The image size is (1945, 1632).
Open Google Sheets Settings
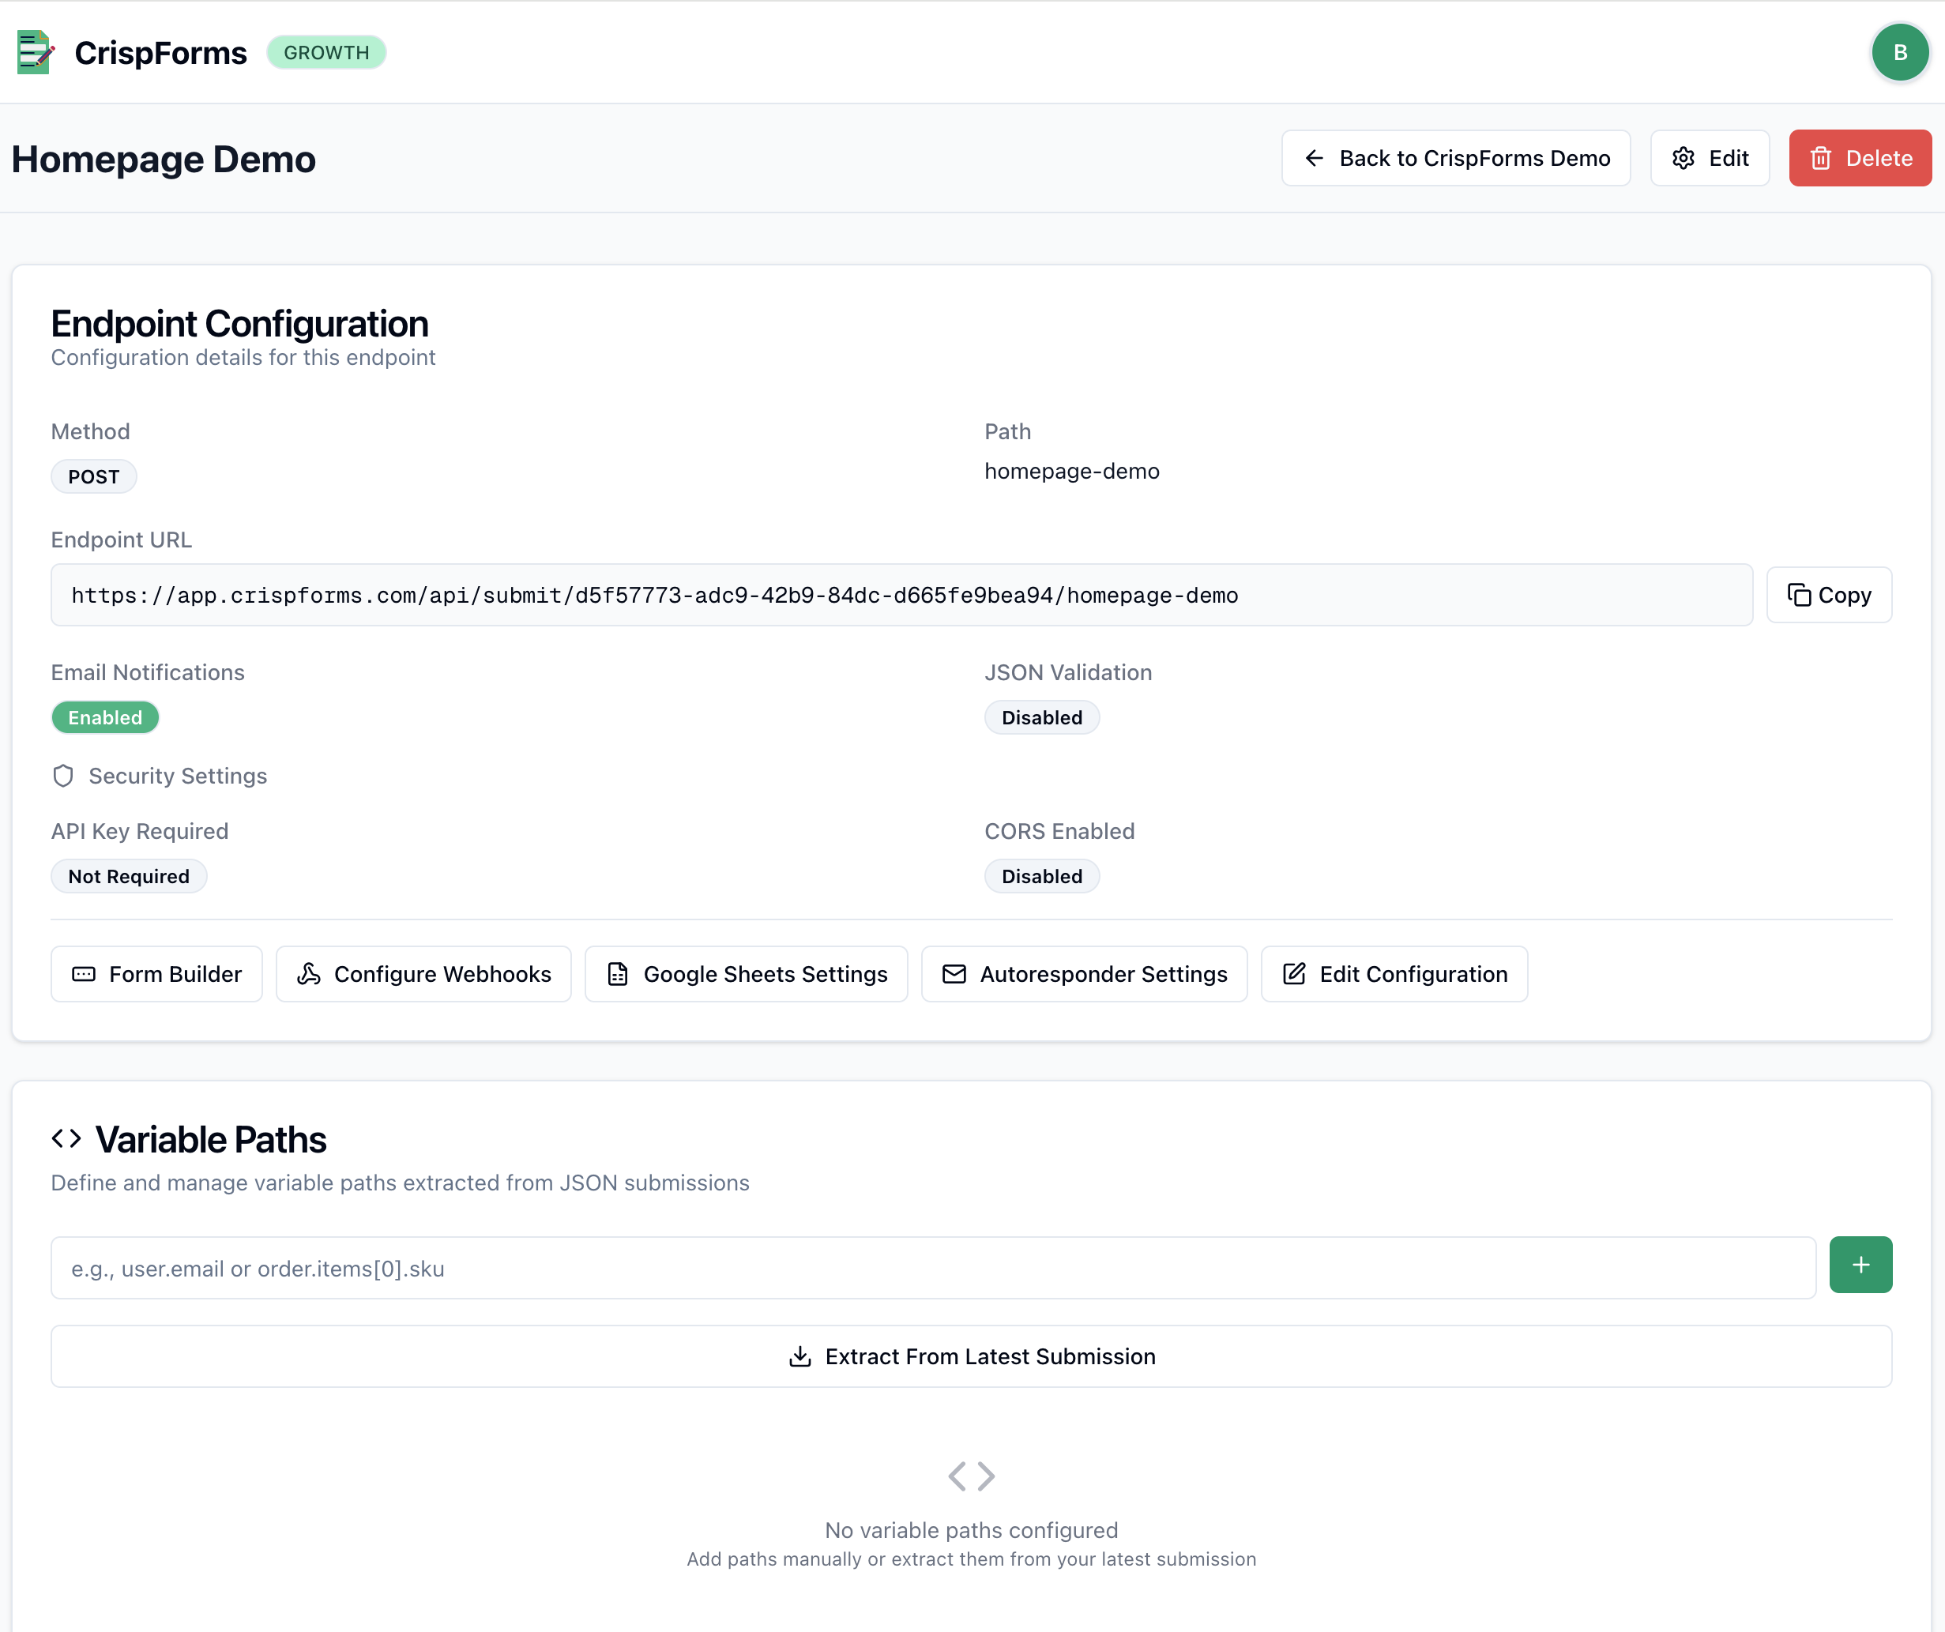click(x=746, y=975)
